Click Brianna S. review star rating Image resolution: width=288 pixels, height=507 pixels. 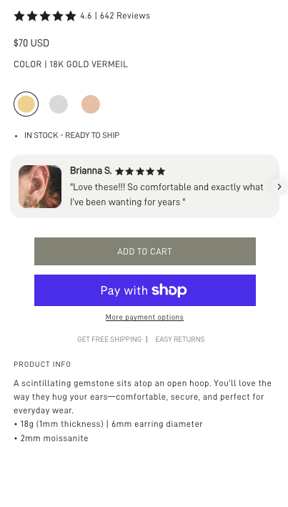click(140, 172)
